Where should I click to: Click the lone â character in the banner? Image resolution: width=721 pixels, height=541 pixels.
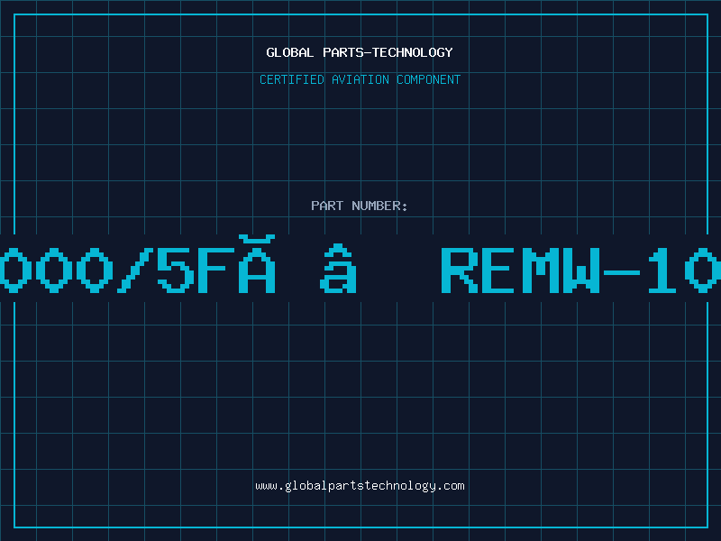pyautogui.click(x=338, y=268)
